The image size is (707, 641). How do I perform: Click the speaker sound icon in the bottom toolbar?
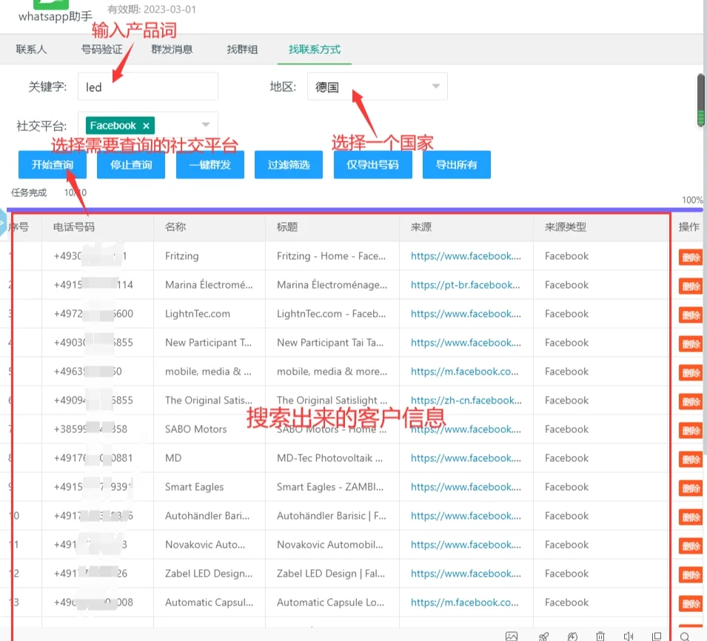628,636
